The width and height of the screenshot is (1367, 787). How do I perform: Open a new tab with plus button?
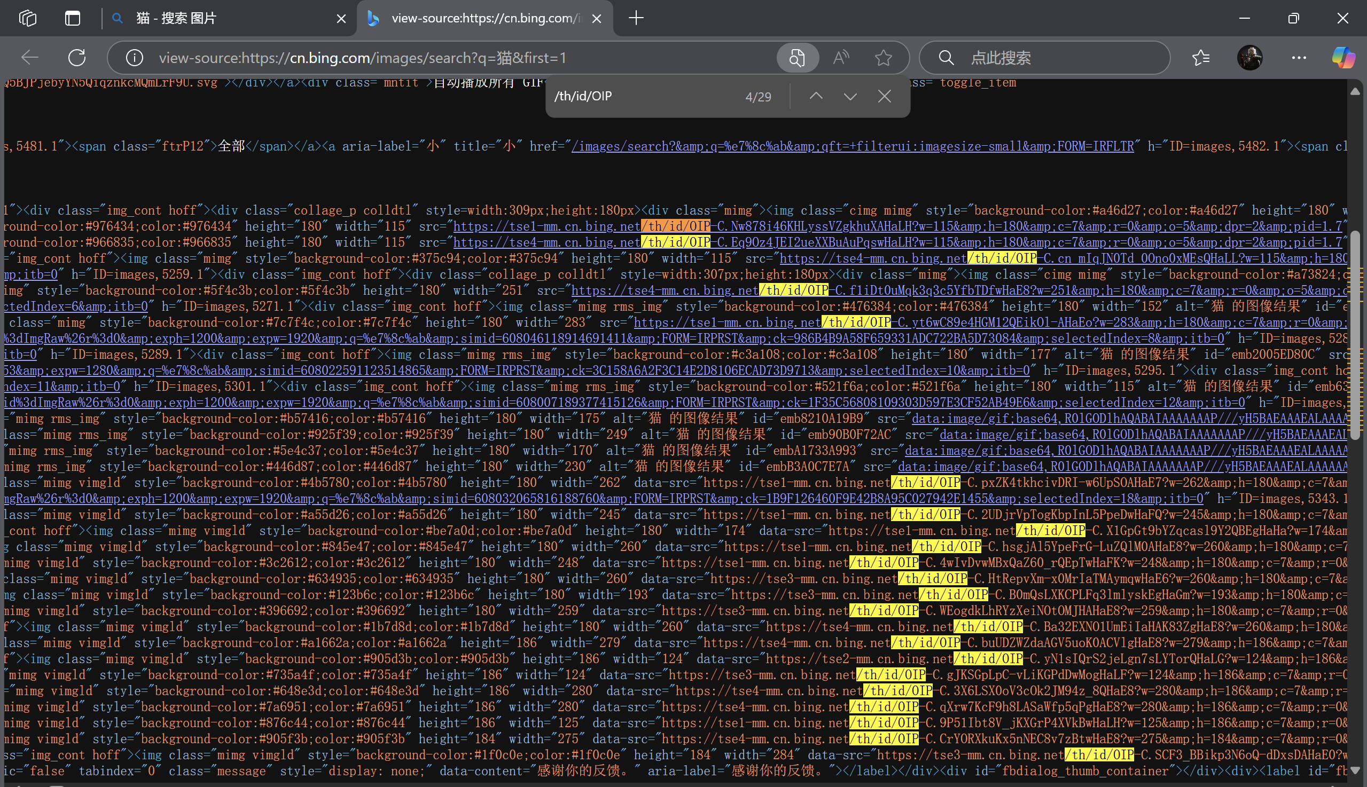(x=636, y=18)
